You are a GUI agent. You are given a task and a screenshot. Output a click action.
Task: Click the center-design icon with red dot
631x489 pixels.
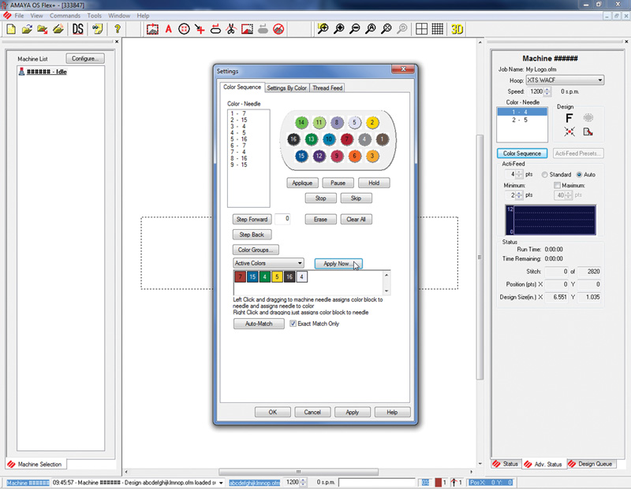pyautogui.click(x=569, y=132)
